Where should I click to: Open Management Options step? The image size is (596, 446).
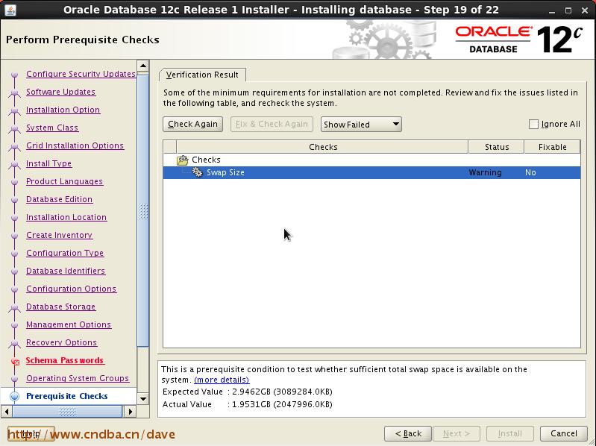pos(69,324)
